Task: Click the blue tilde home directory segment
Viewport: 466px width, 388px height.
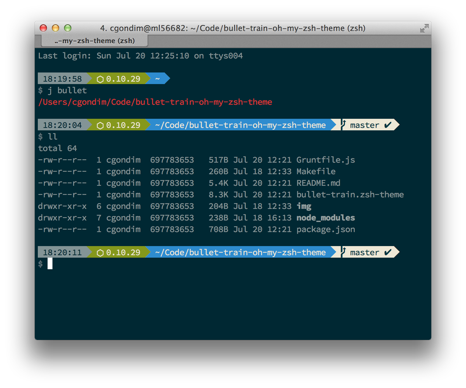Action: [158, 79]
